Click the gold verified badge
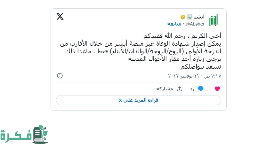Image resolution: width=275 pixels, height=144 pixels. 183,17
